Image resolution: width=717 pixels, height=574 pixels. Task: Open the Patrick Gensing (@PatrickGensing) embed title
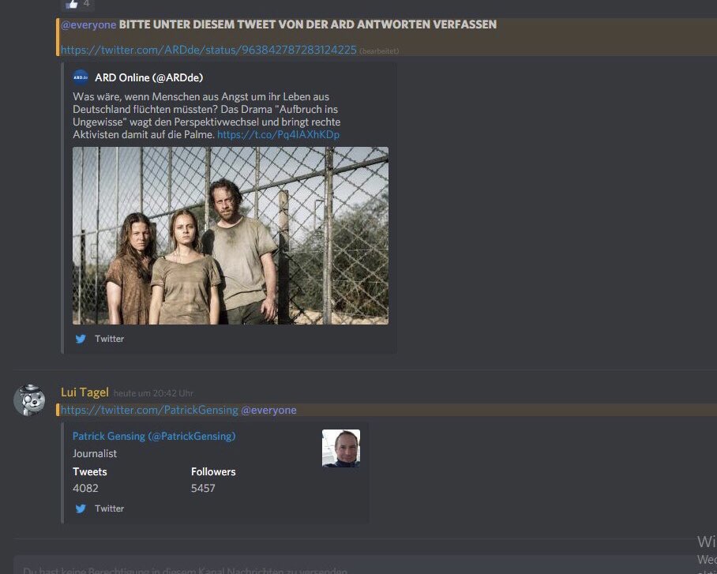[x=154, y=437]
